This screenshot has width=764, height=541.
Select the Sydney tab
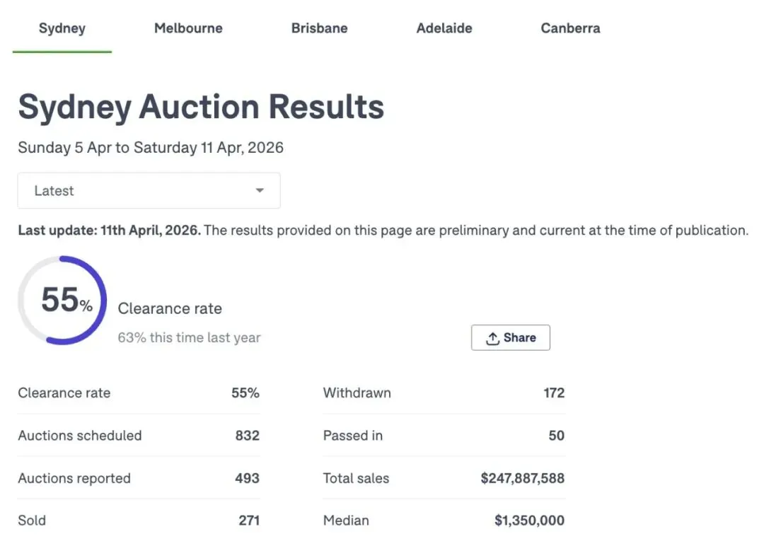click(x=62, y=29)
